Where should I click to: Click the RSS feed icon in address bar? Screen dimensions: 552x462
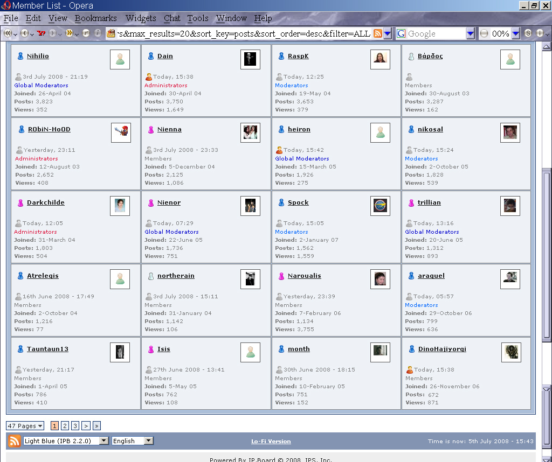(x=378, y=33)
